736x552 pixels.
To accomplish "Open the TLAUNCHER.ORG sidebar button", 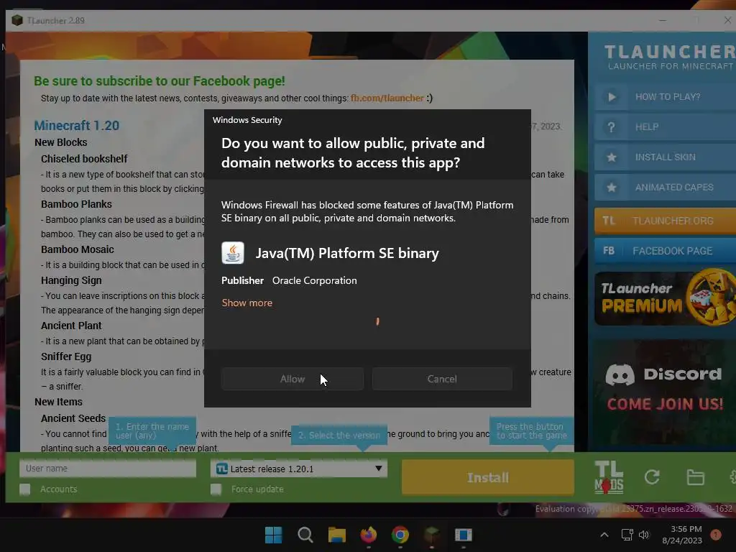I will [x=665, y=221].
